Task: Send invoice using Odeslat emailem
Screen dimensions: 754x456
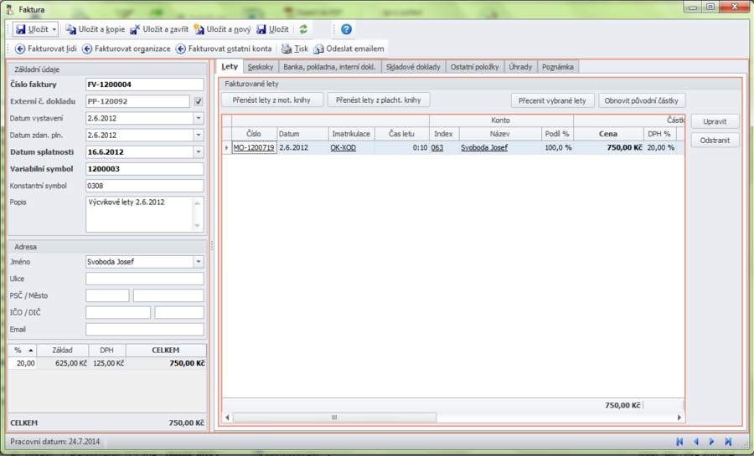Action: coord(349,49)
